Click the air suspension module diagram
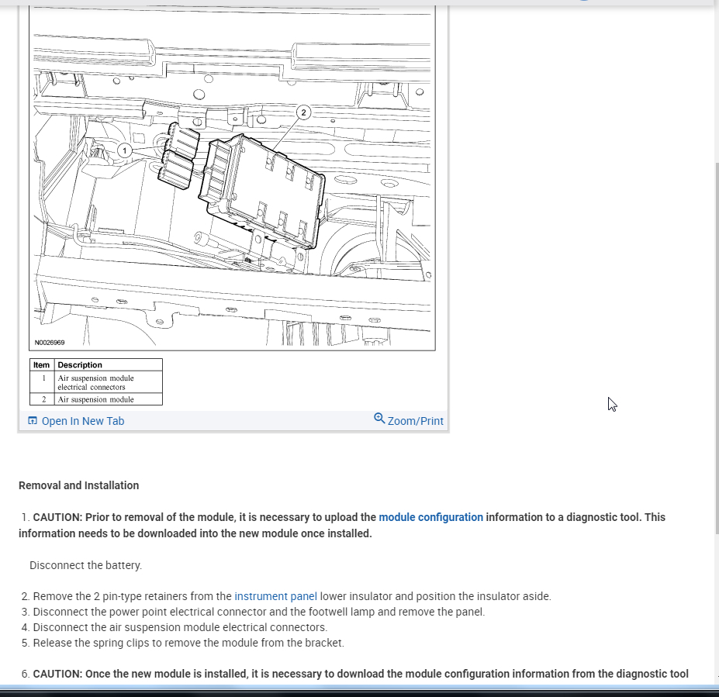This screenshot has height=697, width=719. [x=232, y=178]
